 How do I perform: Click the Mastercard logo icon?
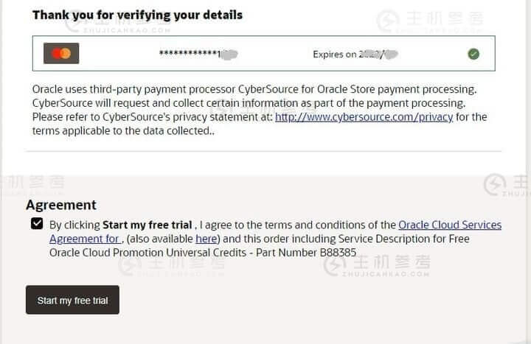click(61, 54)
